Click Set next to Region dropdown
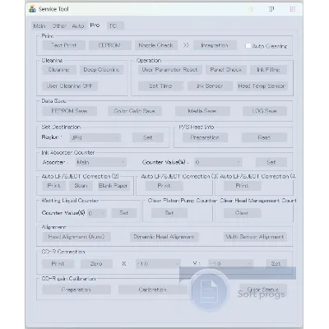 pos(148,137)
